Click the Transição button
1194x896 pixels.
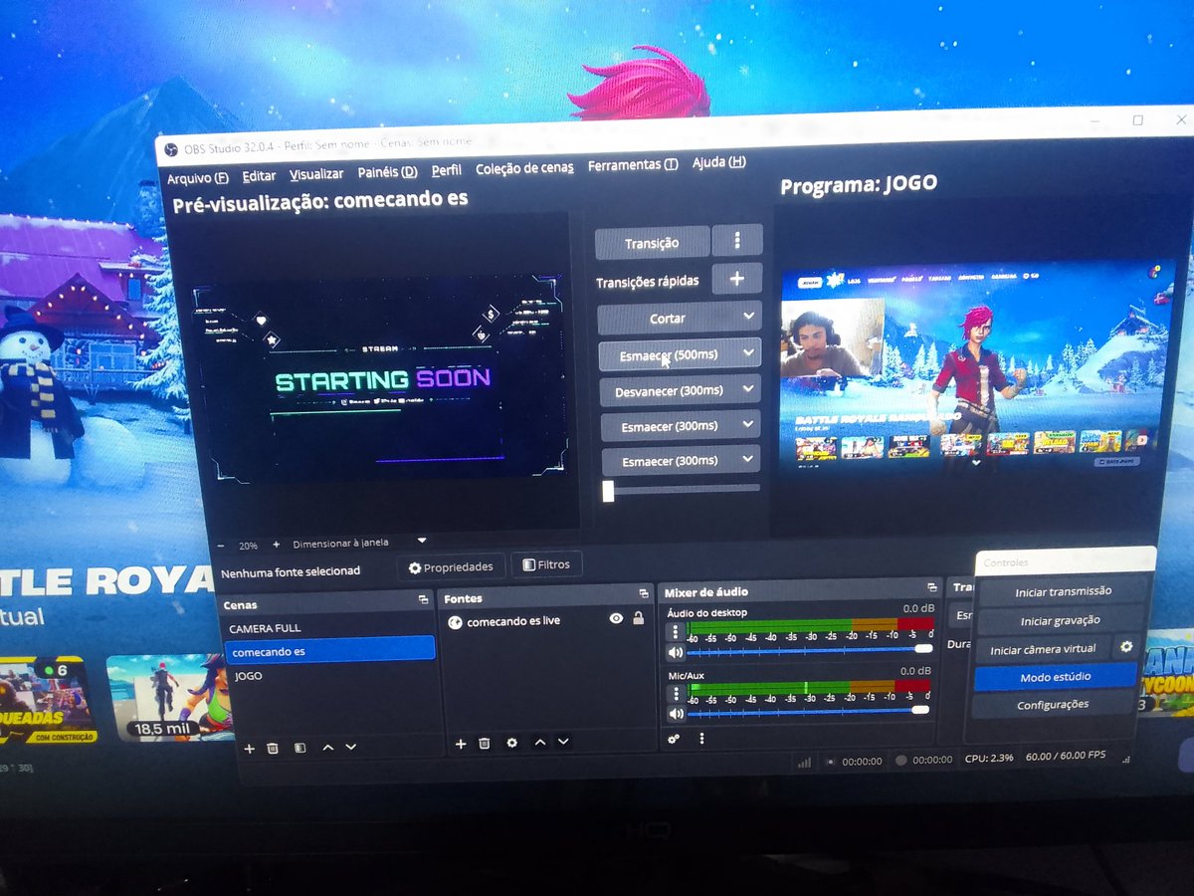pos(653,243)
